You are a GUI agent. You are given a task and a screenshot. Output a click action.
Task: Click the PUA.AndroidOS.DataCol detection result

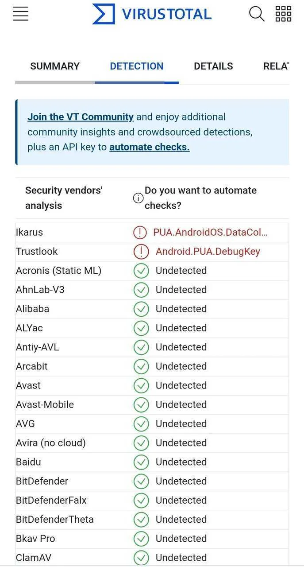(x=210, y=232)
